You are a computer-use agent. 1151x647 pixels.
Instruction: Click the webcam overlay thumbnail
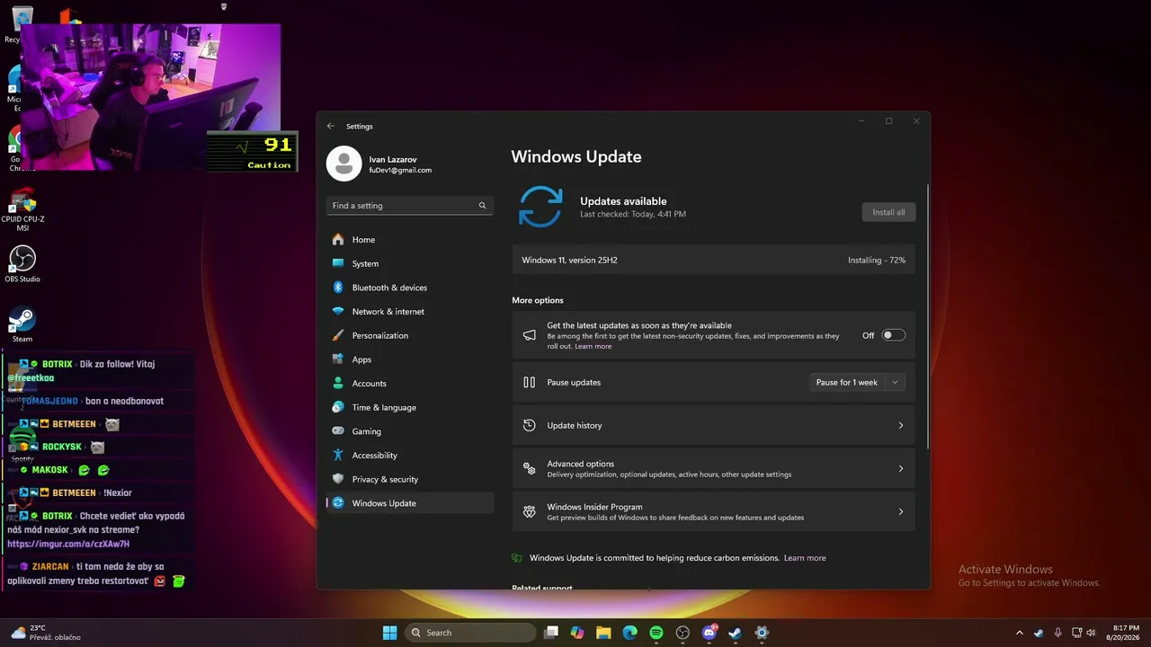(151, 97)
